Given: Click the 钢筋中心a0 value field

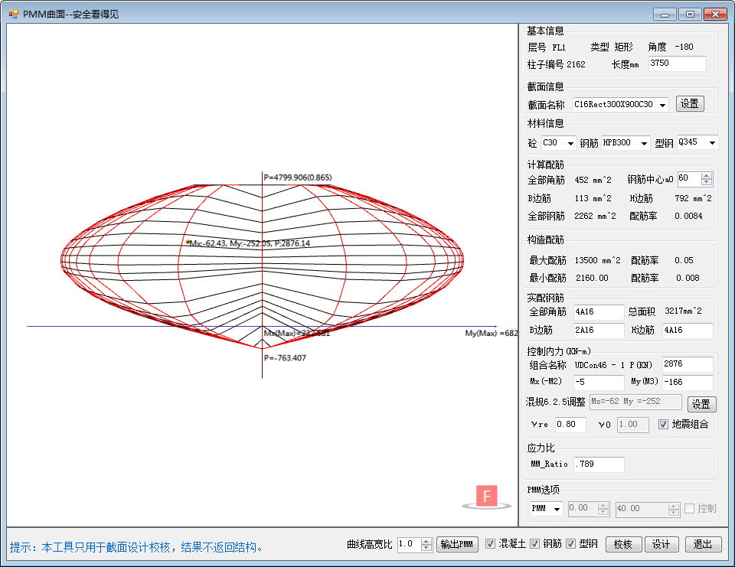Looking at the screenshot, I should pyautogui.click(x=690, y=178).
